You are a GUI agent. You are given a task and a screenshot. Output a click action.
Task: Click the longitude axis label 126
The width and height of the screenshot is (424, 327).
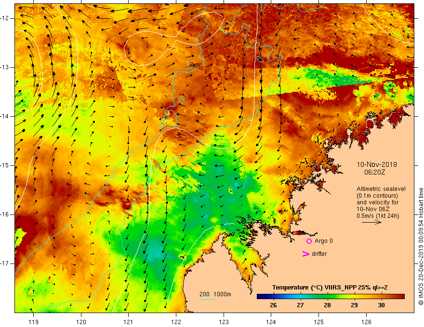tap(366, 322)
